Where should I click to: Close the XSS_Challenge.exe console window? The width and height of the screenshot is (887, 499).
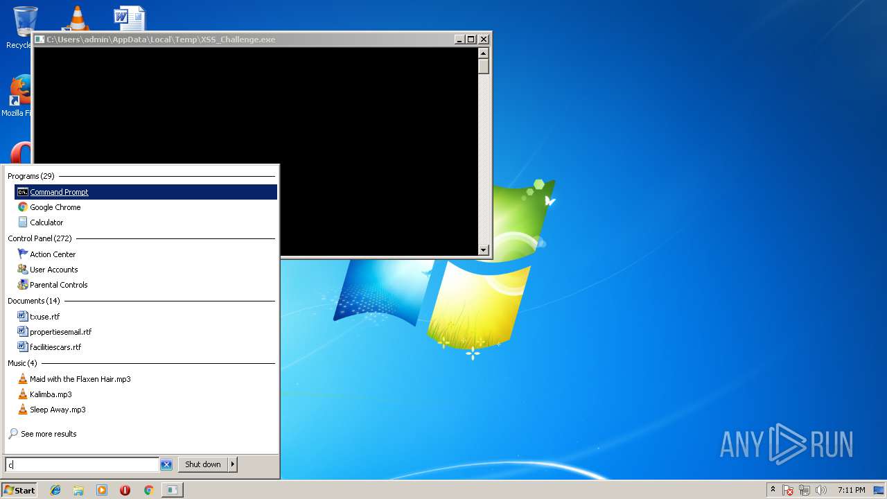click(x=484, y=40)
